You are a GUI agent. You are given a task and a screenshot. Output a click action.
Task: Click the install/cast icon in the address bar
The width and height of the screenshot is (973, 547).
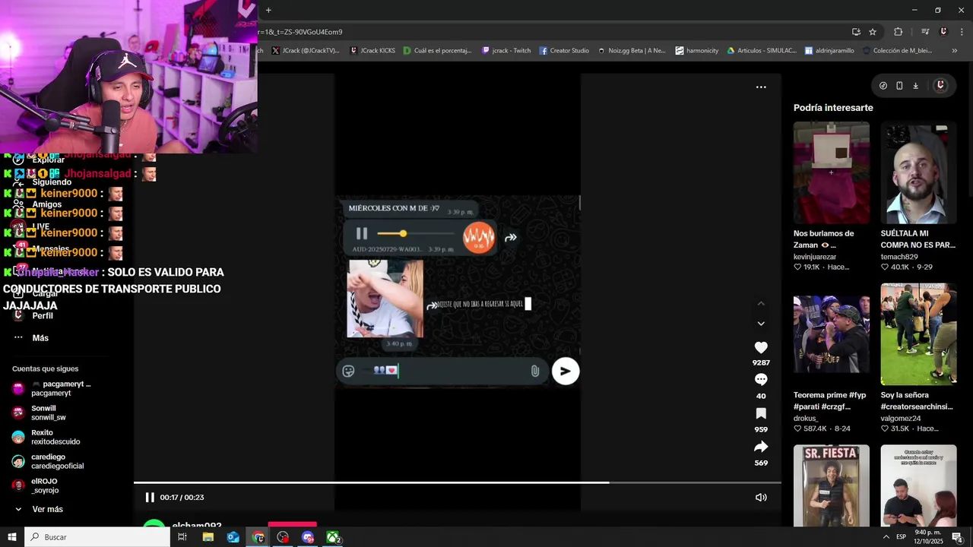pyautogui.click(x=856, y=32)
